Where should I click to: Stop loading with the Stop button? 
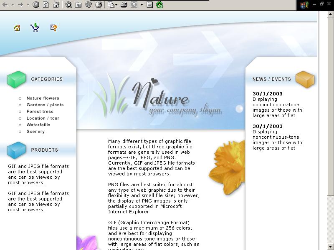click(x=36, y=5)
